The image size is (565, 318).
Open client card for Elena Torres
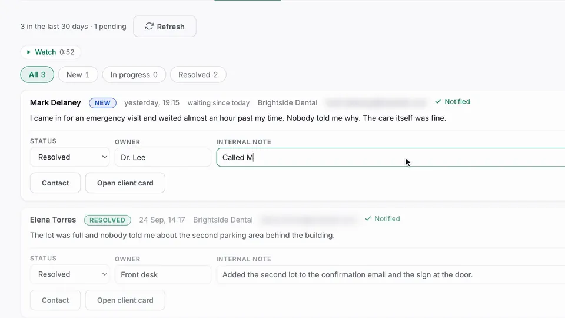click(x=125, y=300)
